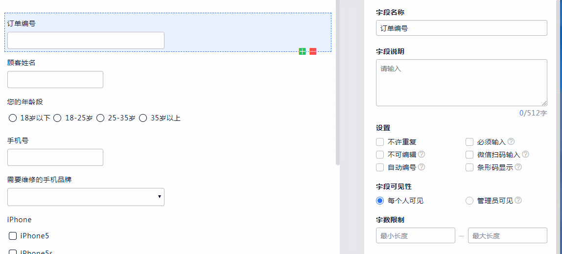Screen dimensions: 562x254
Task: Enable the 不许重复 checkbox
Action: [x=380, y=142]
